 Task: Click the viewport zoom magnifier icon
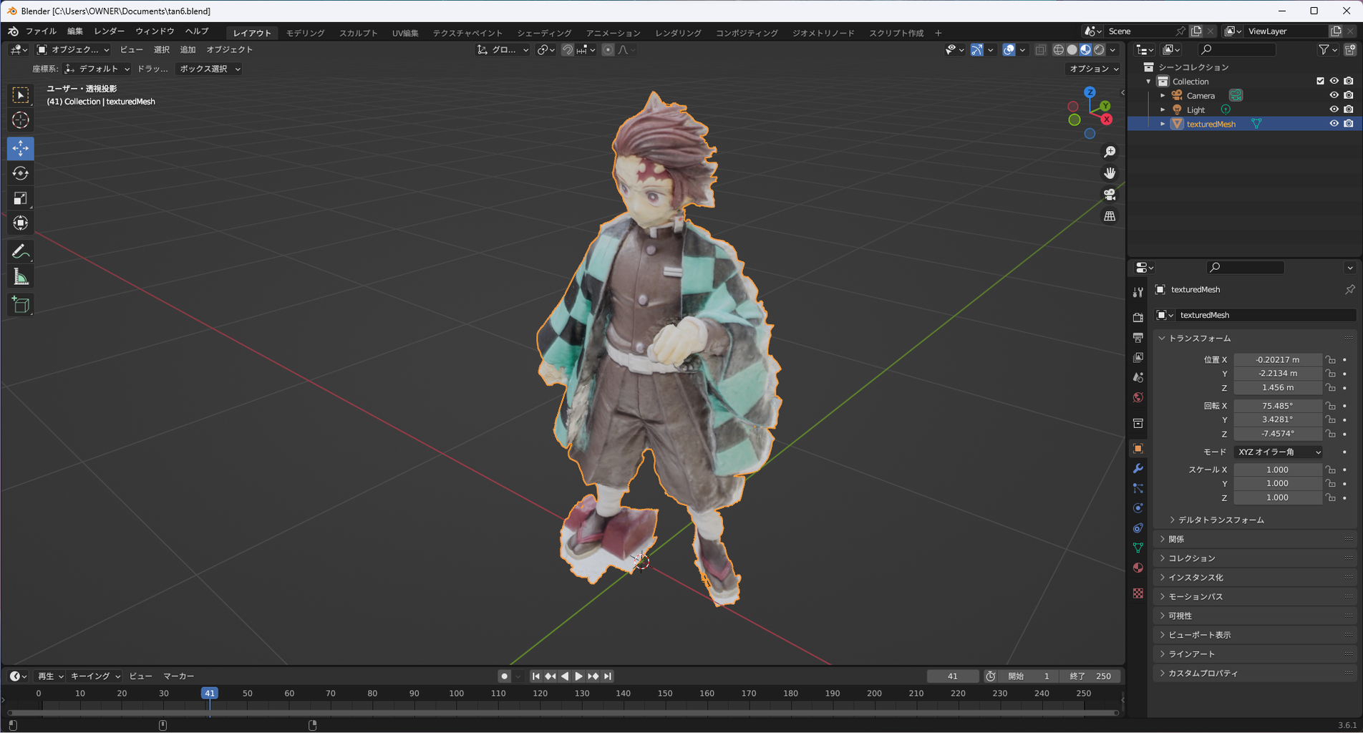(1110, 152)
